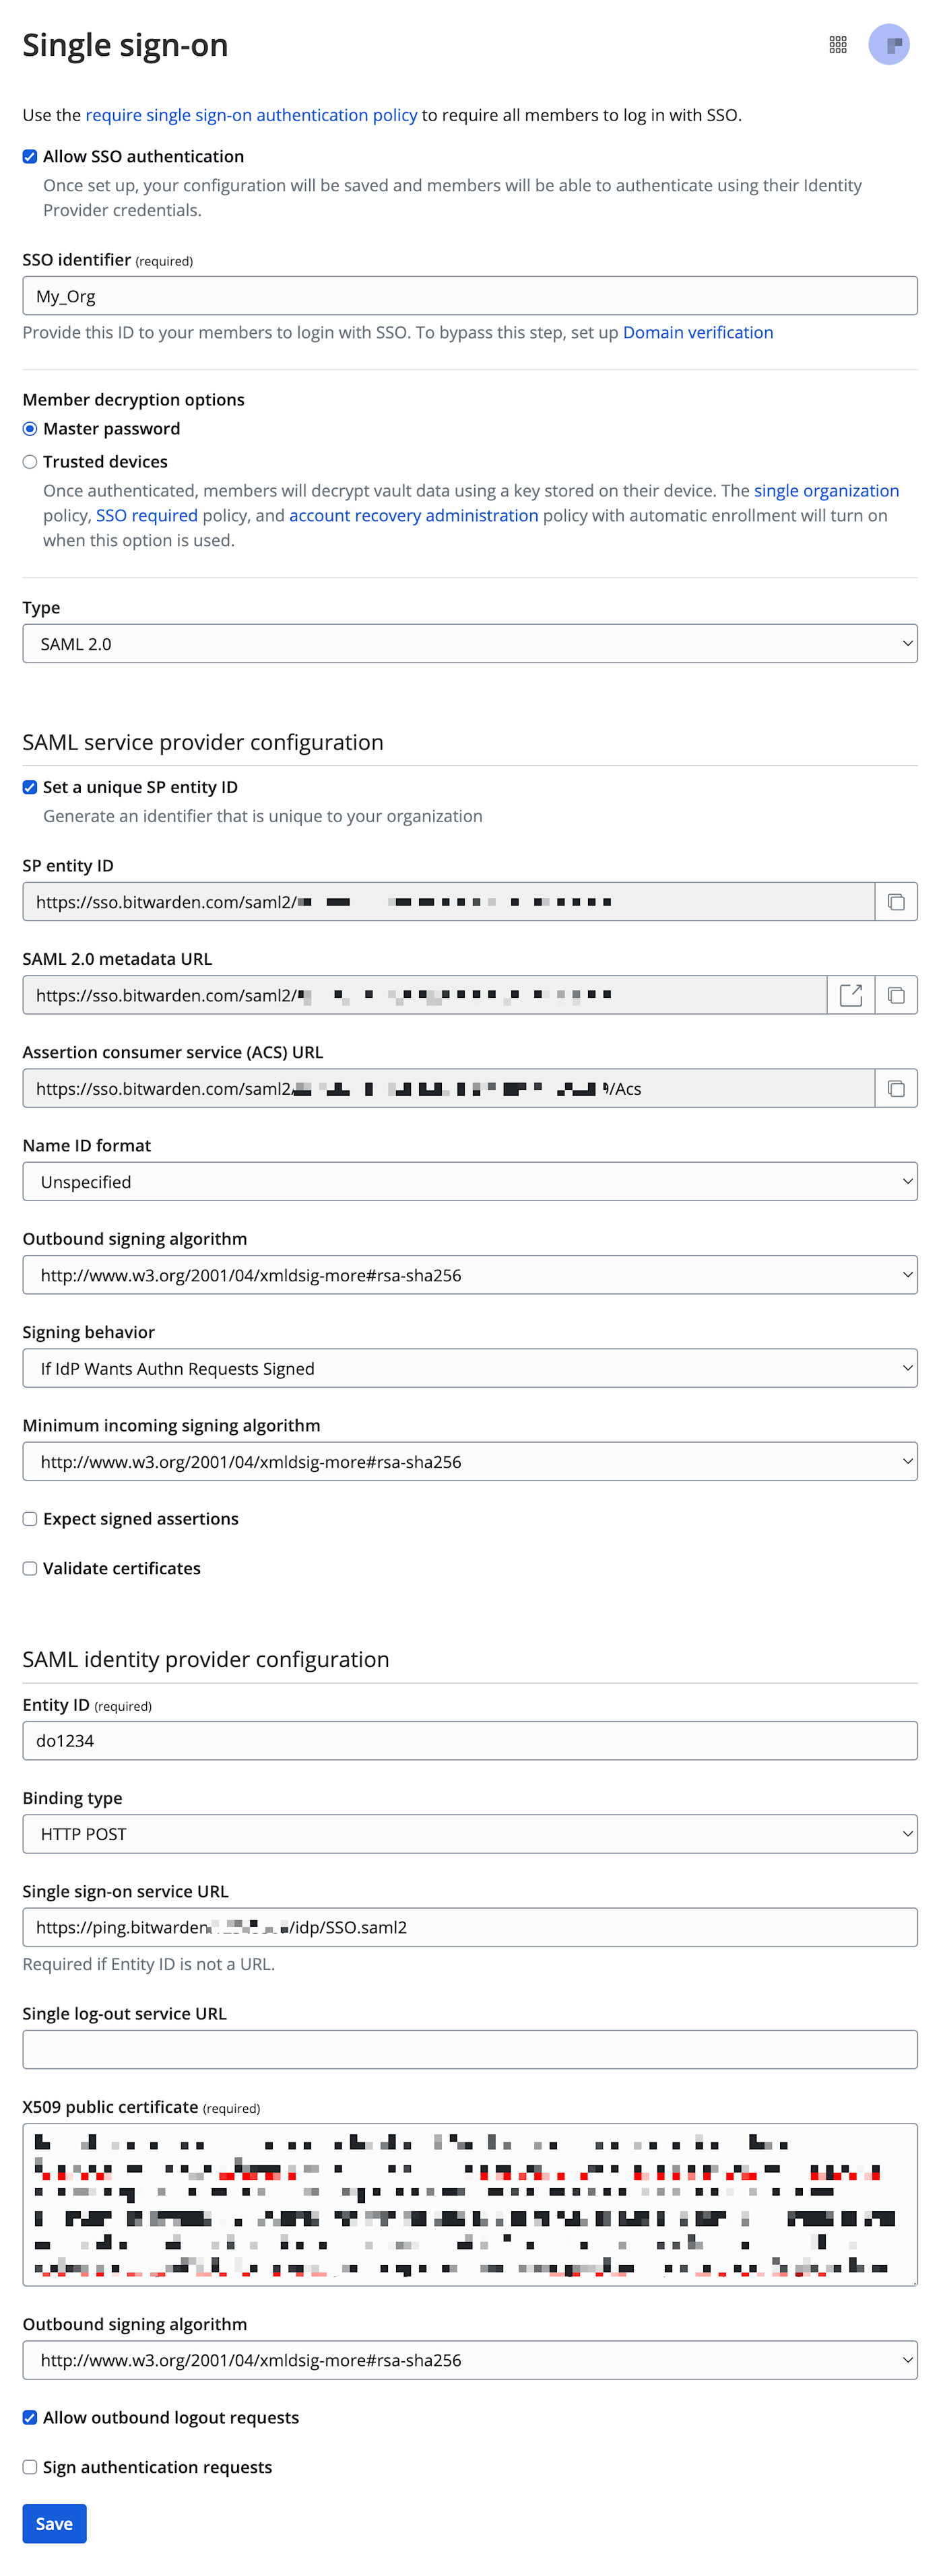Image resolution: width=943 pixels, height=2576 pixels.
Task: Uncheck Allow outbound logout requests
Action: click(x=29, y=2417)
